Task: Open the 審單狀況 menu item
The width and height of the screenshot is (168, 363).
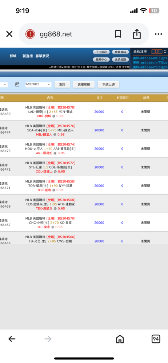Action: (42, 56)
